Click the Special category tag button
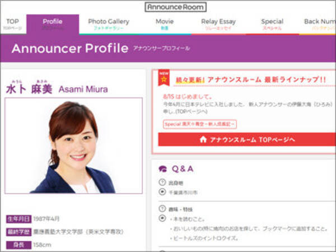The height and width of the screenshot is (252, 336). pos(200,124)
